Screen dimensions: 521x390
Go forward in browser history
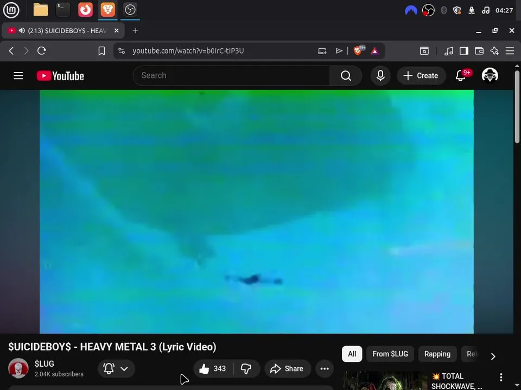click(26, 51)
